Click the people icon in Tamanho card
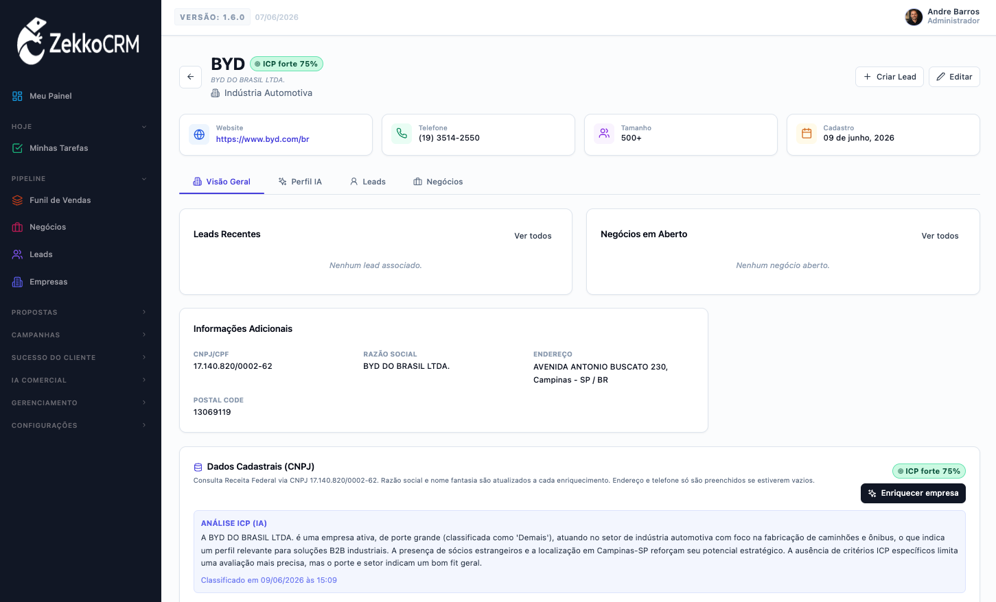996x602 pixels. click(x=604, y=133)
